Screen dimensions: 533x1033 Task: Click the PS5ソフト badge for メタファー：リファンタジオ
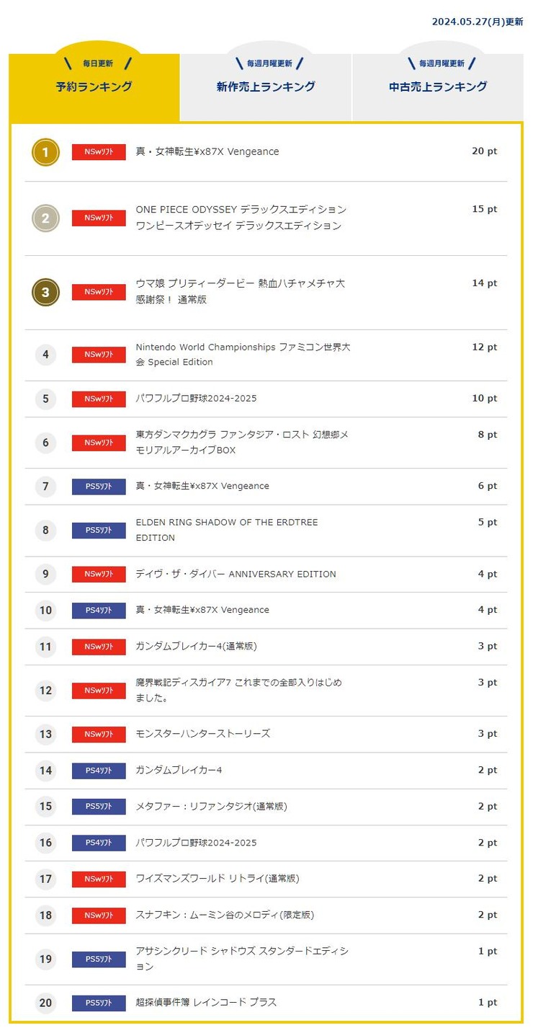[x=99, y=807]
